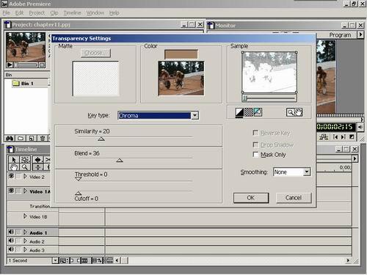Image resolution: width=367 pixels, height=275 pixels.
Task: Enable the Mask Only checkbox
Action: pos(255,155)
